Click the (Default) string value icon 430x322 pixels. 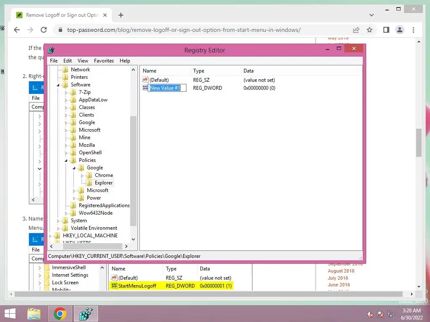[145, 80]
